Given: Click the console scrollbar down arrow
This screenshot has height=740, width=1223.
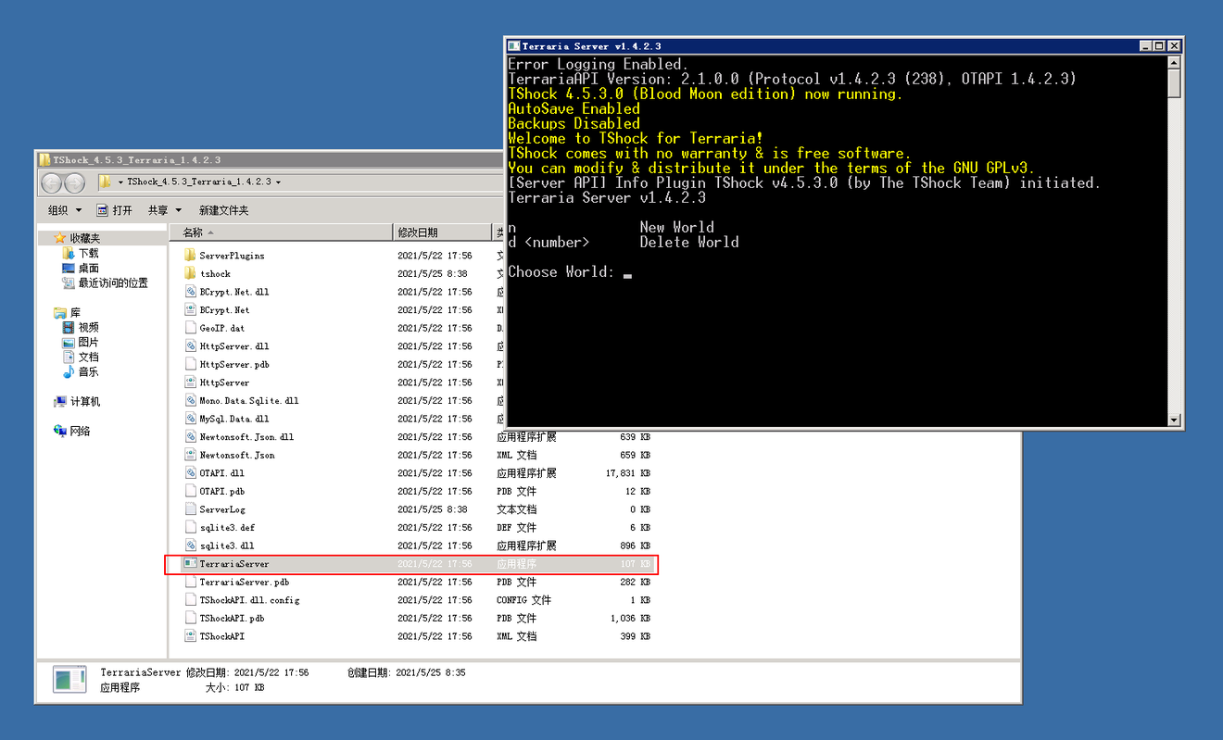Looking at the screenshot, I should tap(1175, 420).
